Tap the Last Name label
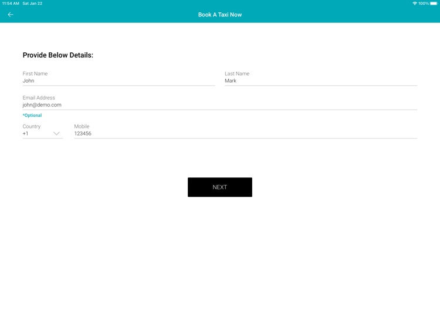This screenshot has width=440, height=330. click(237, 73)
